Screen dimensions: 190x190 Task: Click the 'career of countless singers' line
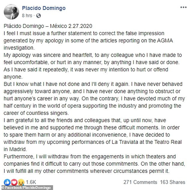coord(36,113)
